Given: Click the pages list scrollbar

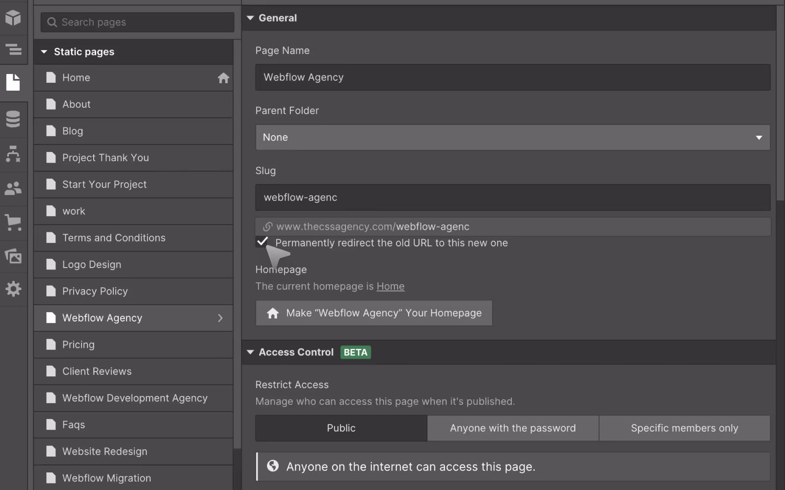Looking at the screenshot, I should coord(237,244).
